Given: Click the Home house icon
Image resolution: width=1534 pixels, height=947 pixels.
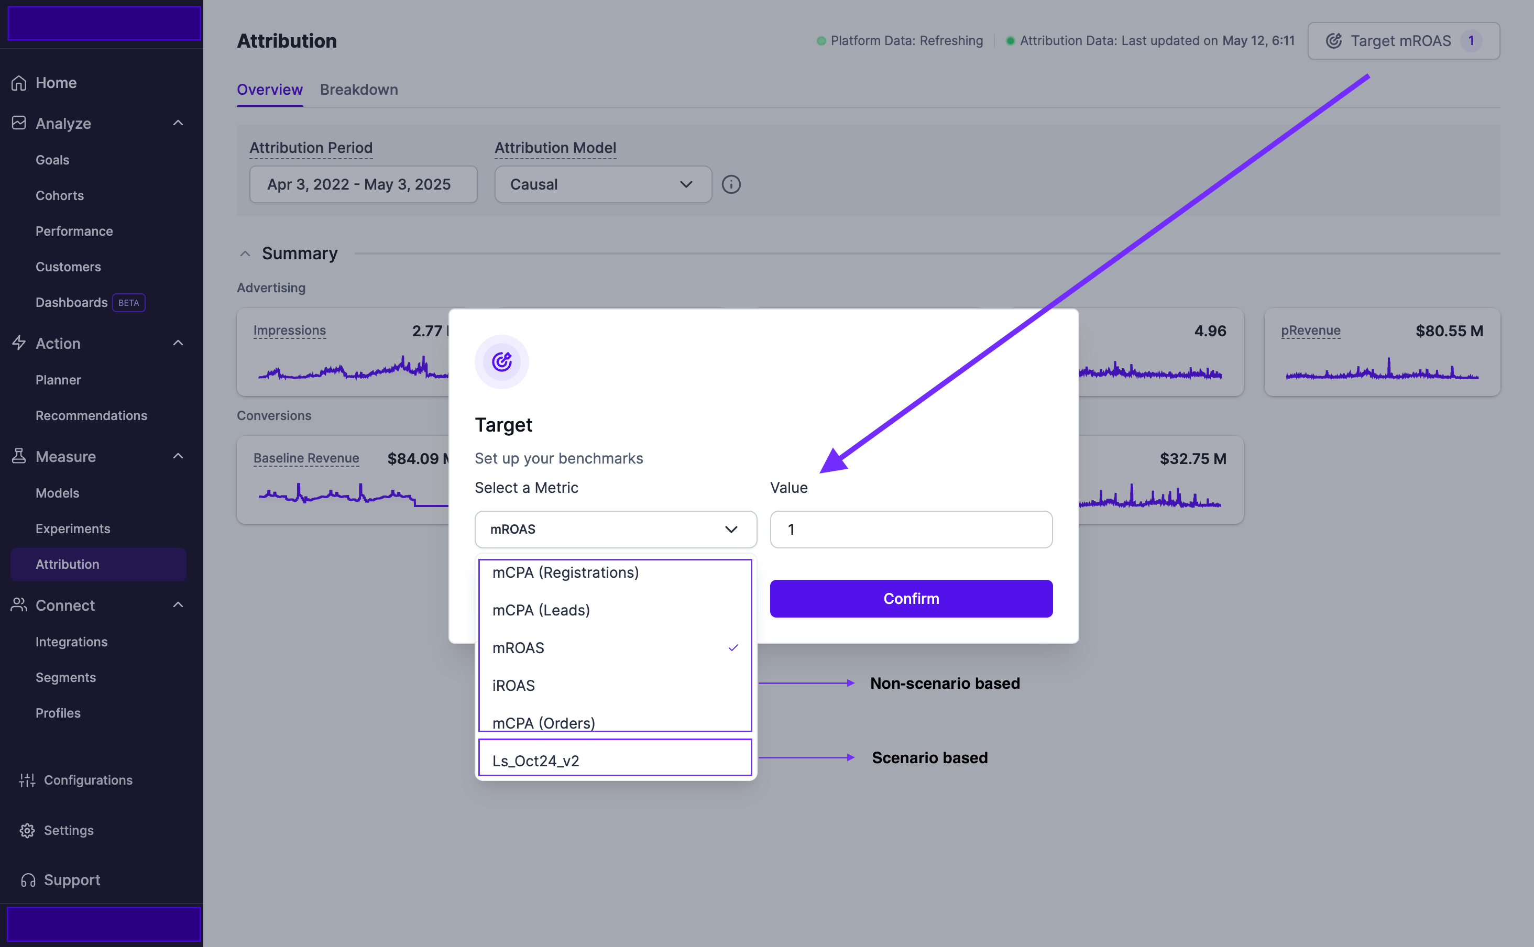Looking at the screenshot, I should tap(19, 83).
